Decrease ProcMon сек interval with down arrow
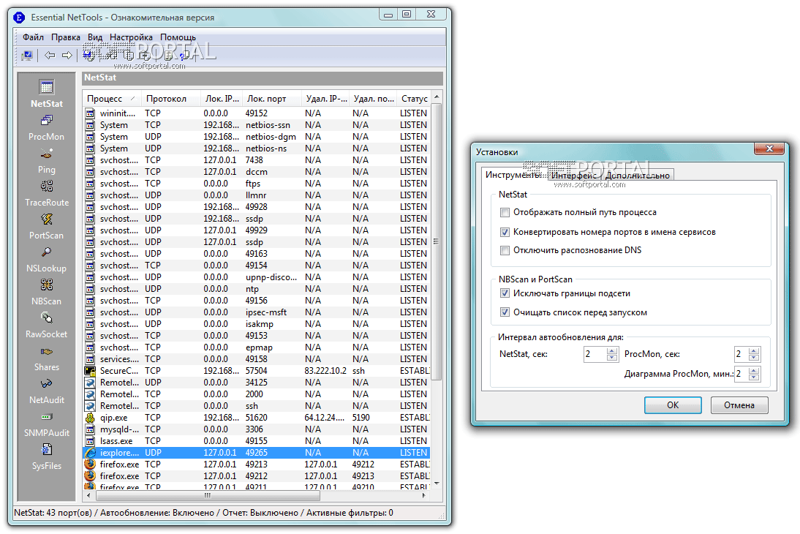Image resolution: width=800 pixels, height=534 pixels. (754, 358)
